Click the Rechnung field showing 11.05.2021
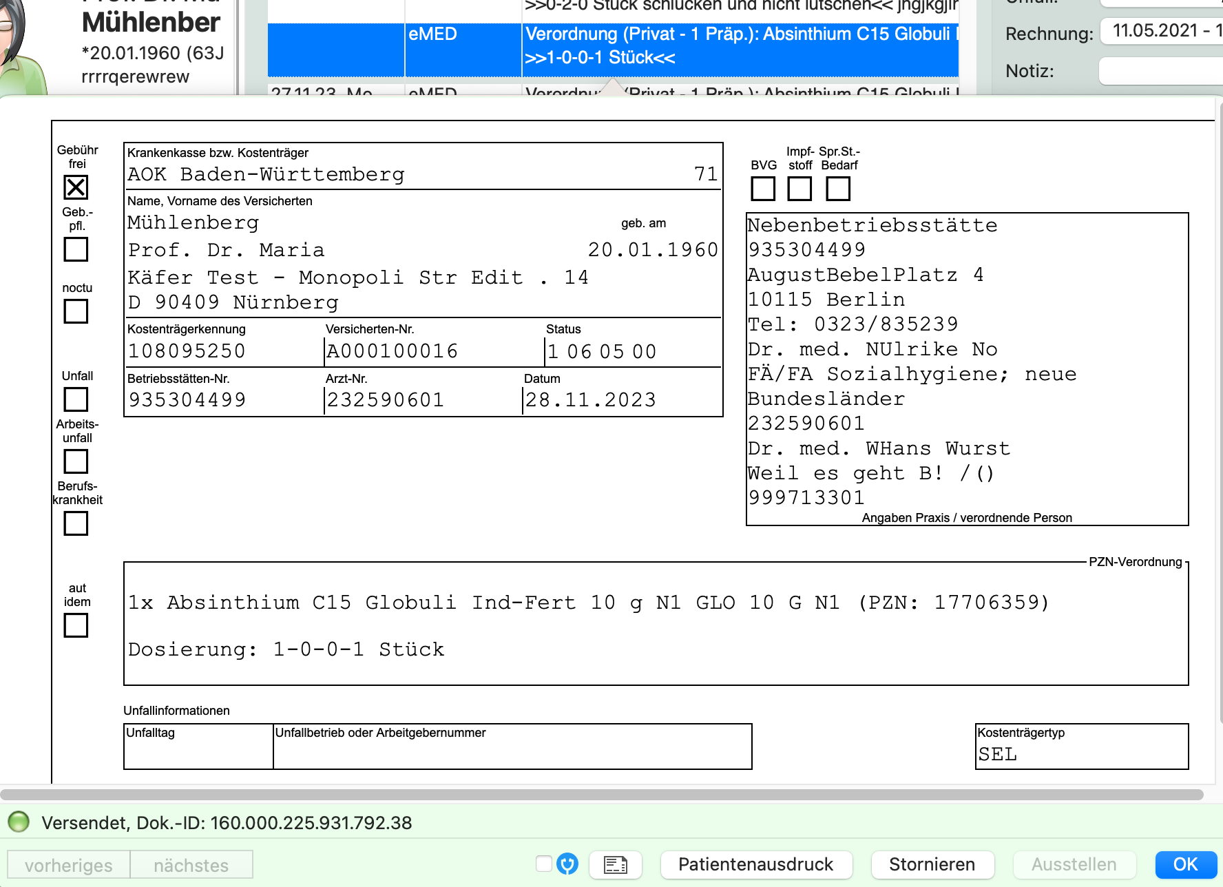Viewport: 1223px width, 887px height. point(1162,31)
